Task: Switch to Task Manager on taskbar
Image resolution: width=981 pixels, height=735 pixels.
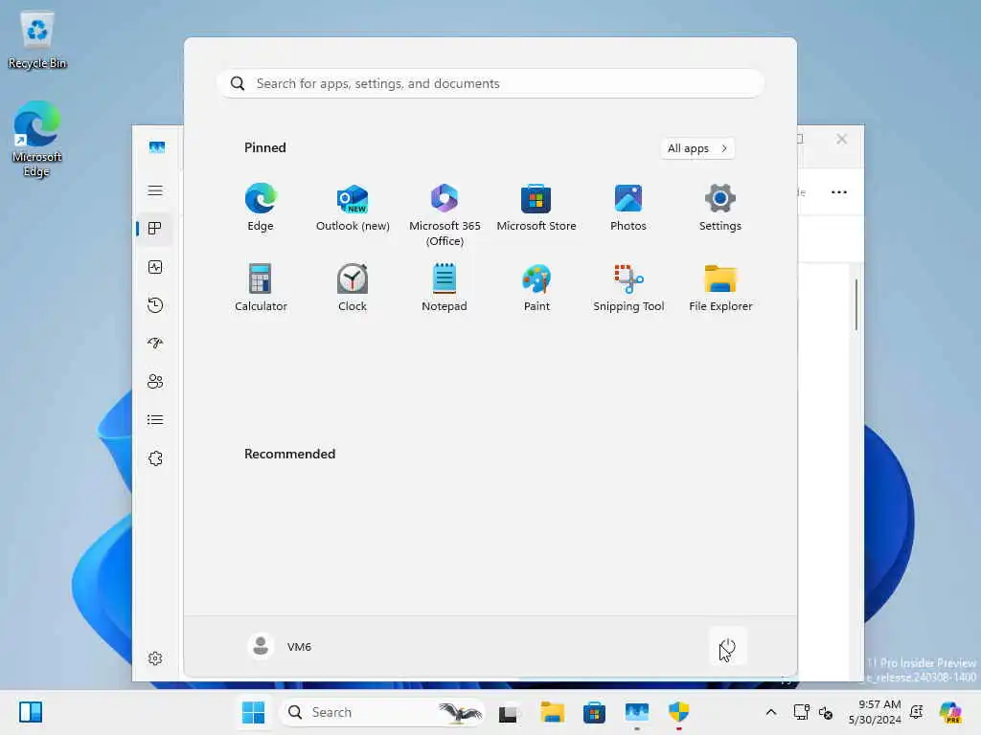Action: (x=636, y=712)
